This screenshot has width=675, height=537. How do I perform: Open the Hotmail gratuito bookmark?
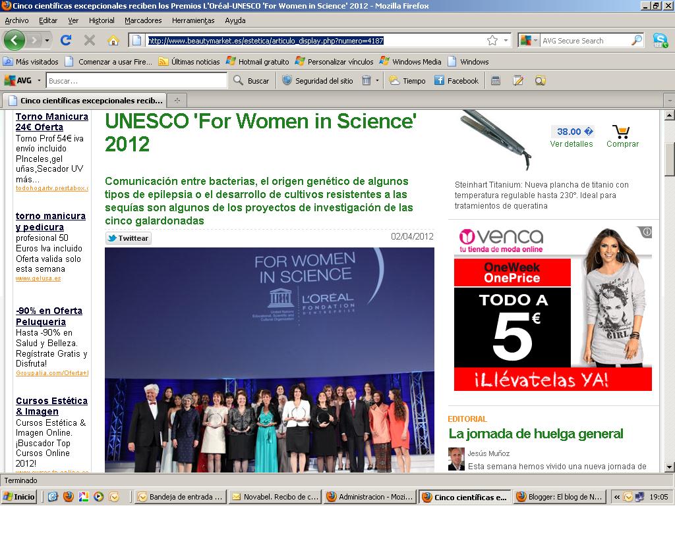(x=258, y=61)
